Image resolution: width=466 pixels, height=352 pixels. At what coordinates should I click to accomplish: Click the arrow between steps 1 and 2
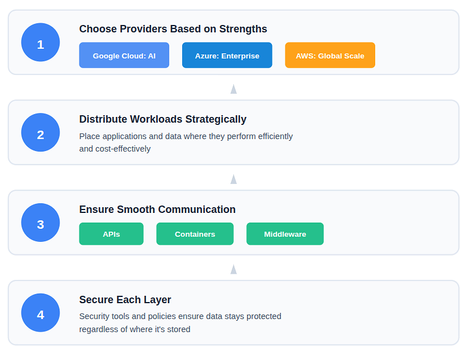[x=233, y=88]
